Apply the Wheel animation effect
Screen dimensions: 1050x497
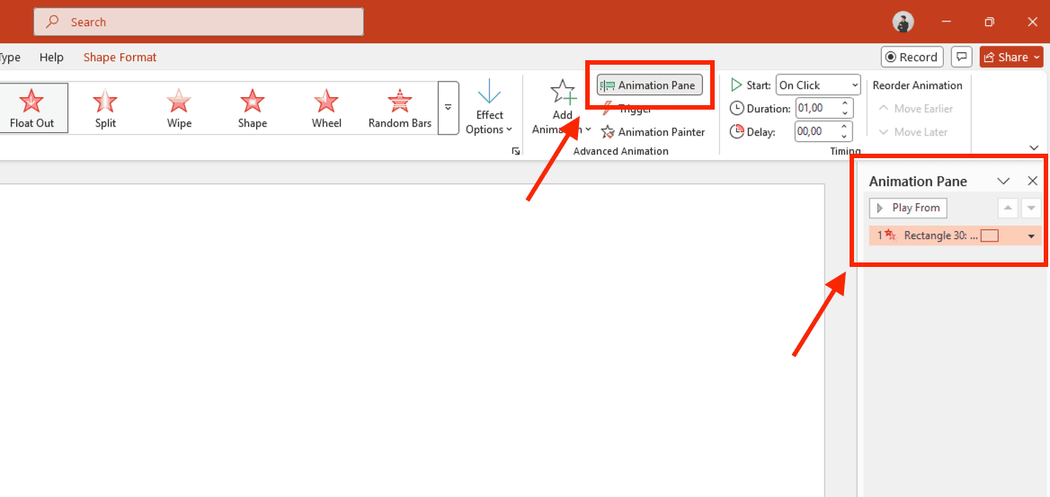click(326, 109)
